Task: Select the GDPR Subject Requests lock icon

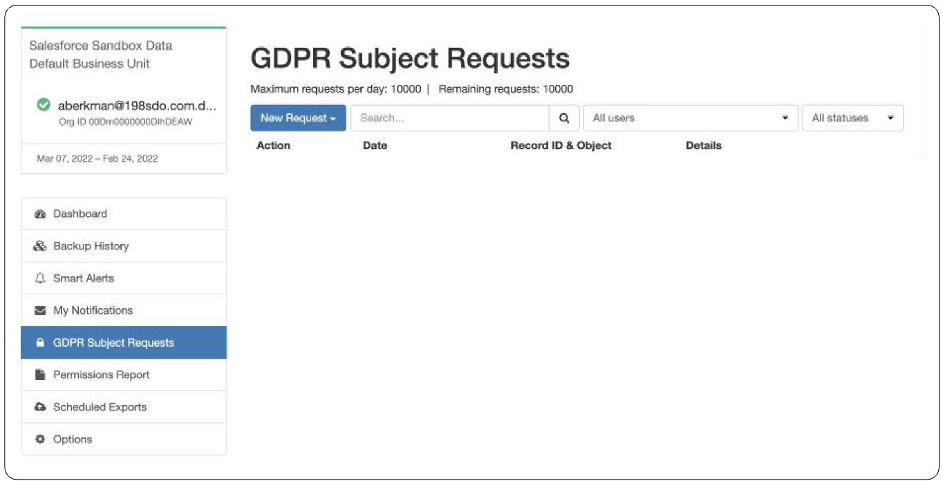Action: [39, 342]
